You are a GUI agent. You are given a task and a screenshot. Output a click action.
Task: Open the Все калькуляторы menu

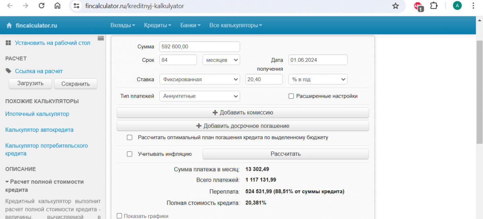click(235, 25)
